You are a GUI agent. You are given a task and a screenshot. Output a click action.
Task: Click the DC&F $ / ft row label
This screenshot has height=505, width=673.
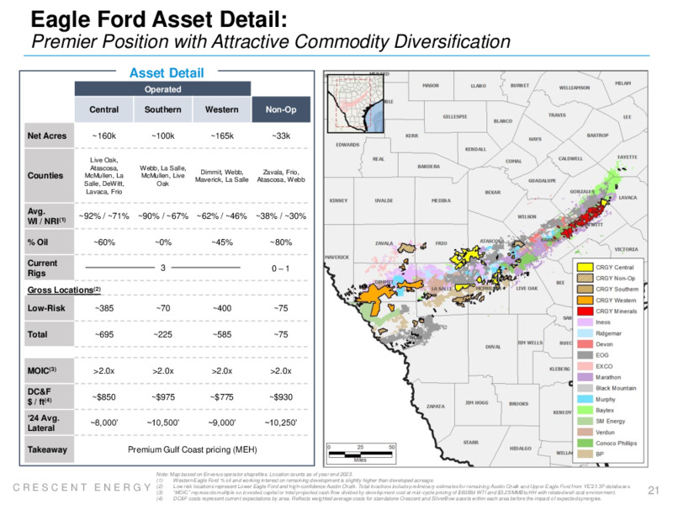click(x=49, y=396)
